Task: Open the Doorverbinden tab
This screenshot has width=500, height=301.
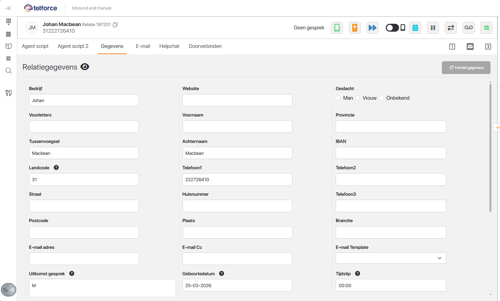Action: click(x=205, y=46)
